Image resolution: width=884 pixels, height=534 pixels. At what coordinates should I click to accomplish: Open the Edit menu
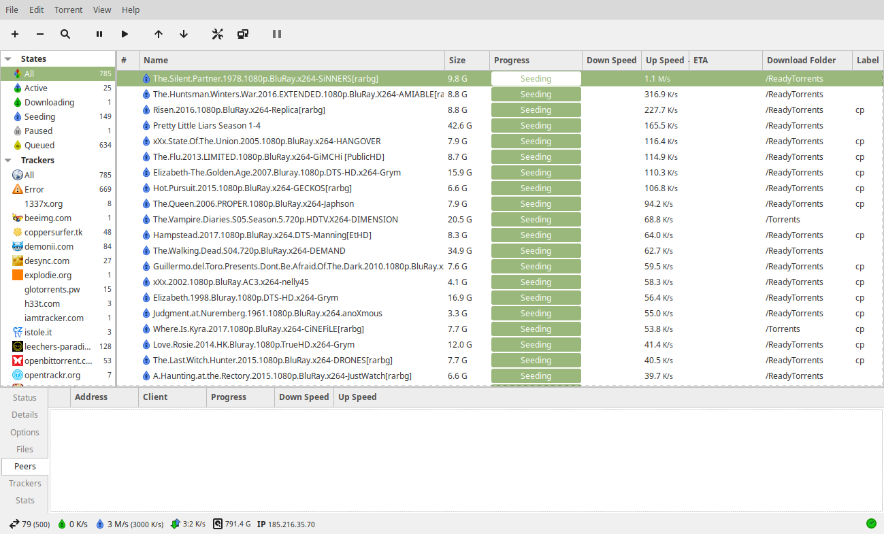(x=37, y=10)
